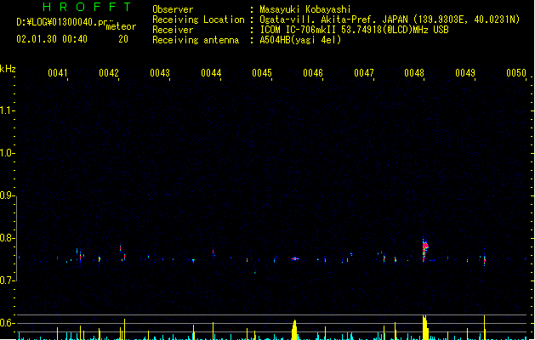Click the 'meteor' label
Viewport: 535px width, 340px height.
pyautogui.click(x=121, y=26)
